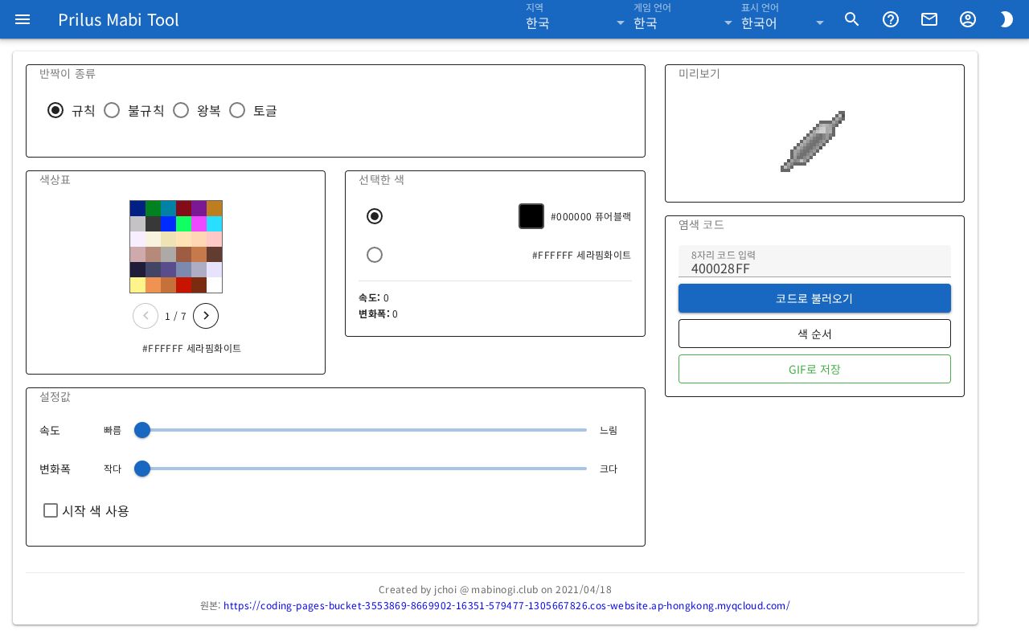Click the 코드로 불러오기 button

pyautogui.click(x=814, y=298)
